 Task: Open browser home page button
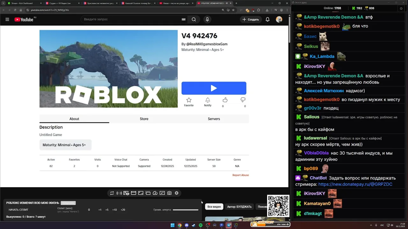tap(21, 10)
